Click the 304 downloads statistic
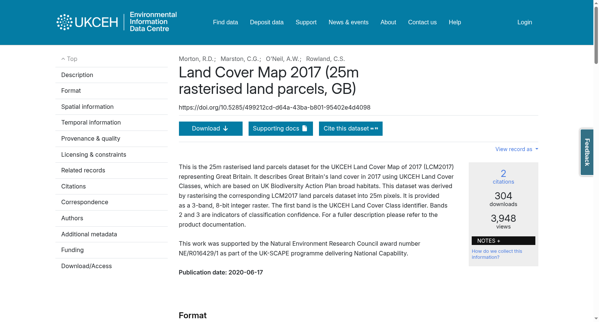This screenshot has width=599, height=322. click(x=503, y=199)
